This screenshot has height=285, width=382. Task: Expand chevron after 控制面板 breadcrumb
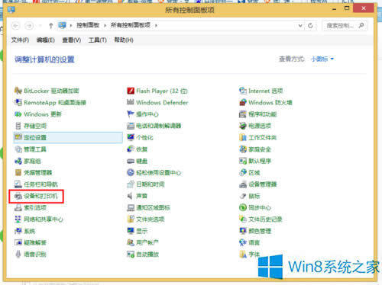[x=105, y=25]
